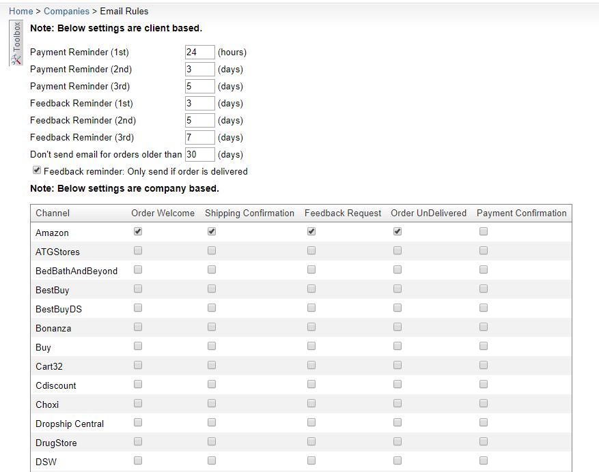Enable Buy Feedback Request checkbox
Screen dimensions: 599x472
[x=311, y=346]
